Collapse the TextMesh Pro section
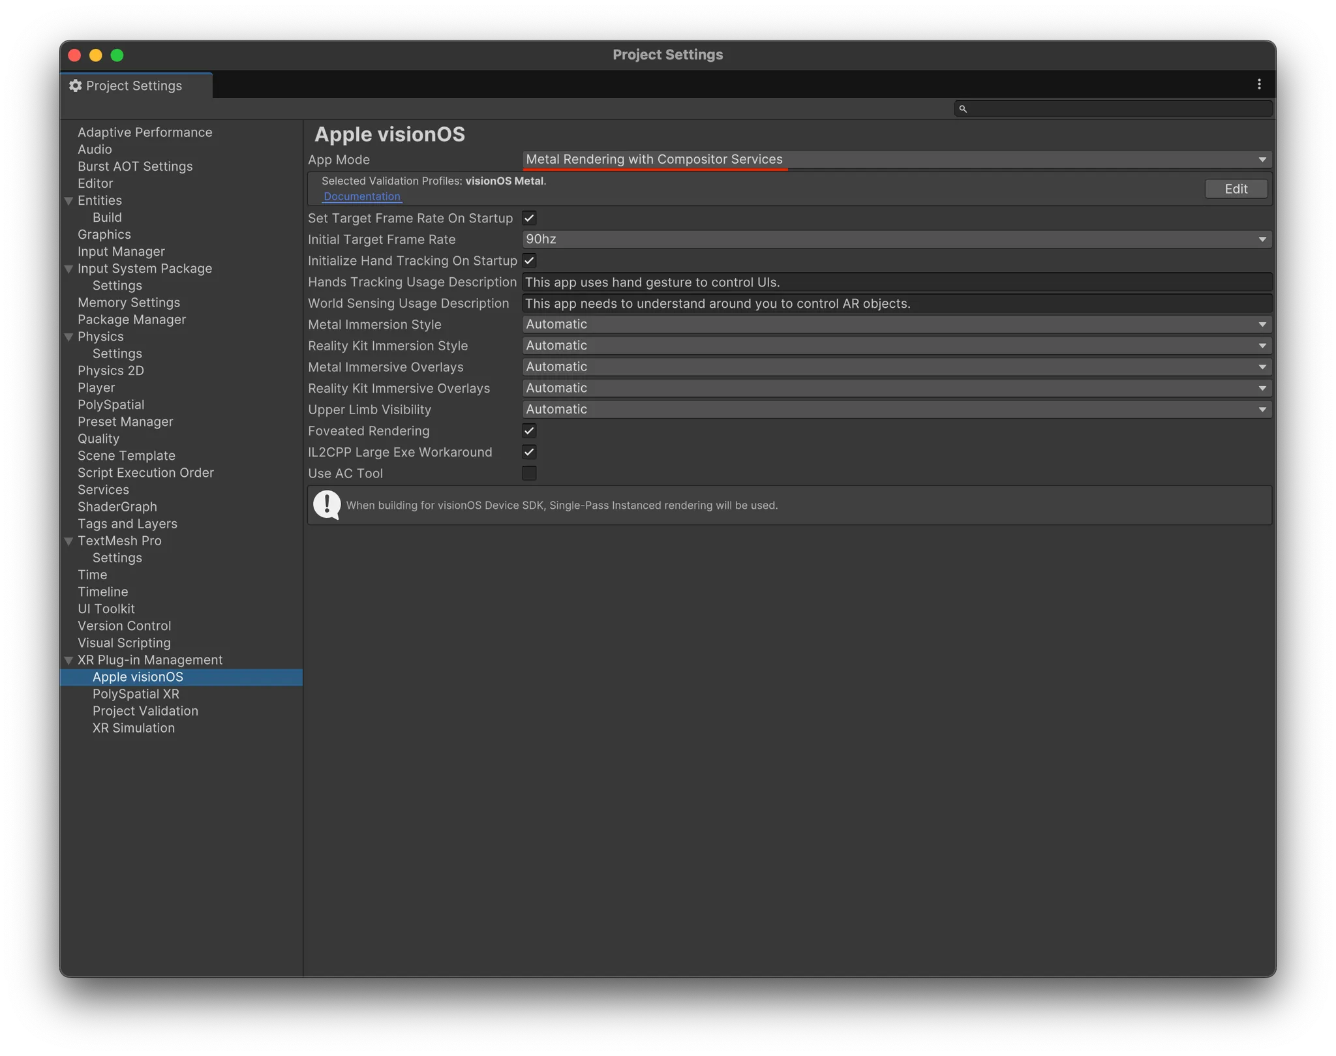Screen dimensions: 1336x1056 [68, 541]
